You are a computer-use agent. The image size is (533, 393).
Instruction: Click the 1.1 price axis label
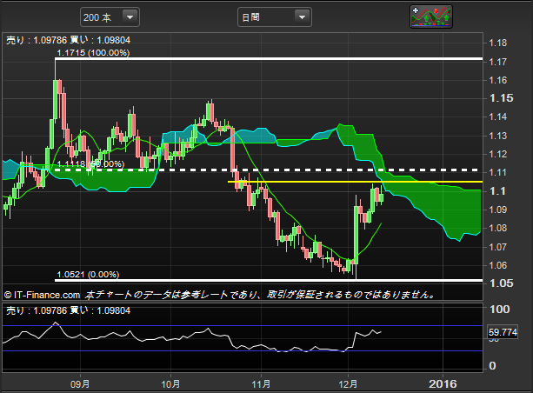click(x=497, y=191)
